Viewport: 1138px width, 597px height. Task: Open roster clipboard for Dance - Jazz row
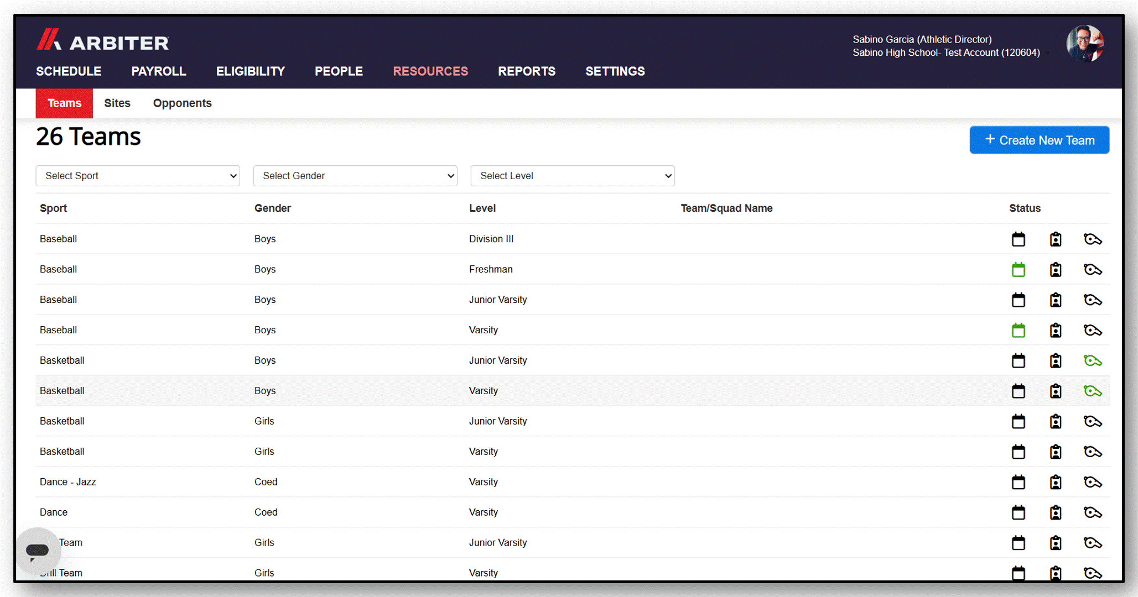(x=1056, y=482)
